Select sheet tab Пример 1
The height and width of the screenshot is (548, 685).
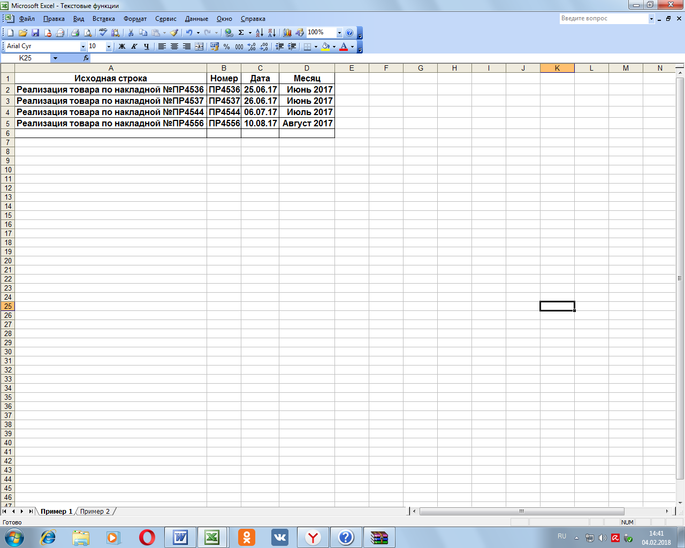tap(56, 512)
